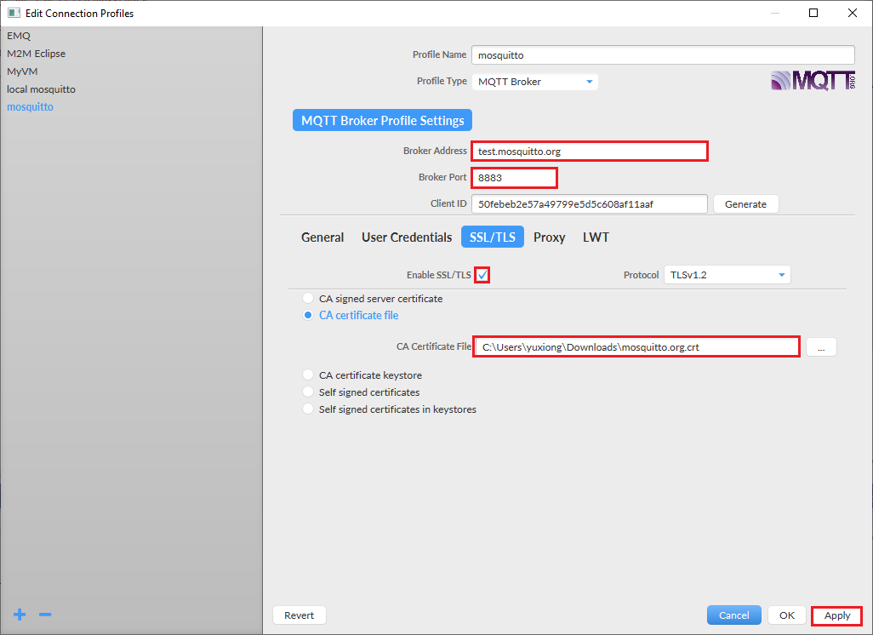Click the Profile Name input field
Viewport: 873px width, 635px height.
663,54
